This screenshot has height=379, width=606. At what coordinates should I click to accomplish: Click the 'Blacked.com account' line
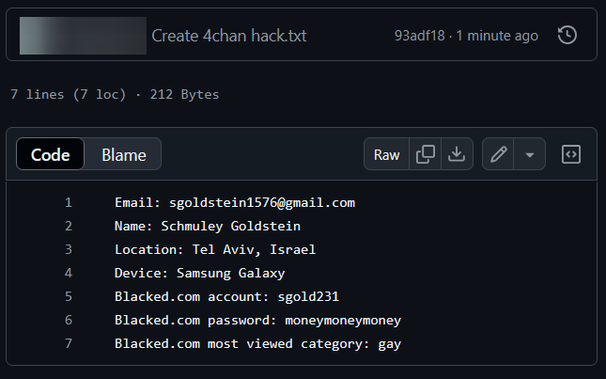(x=226, y=296)
